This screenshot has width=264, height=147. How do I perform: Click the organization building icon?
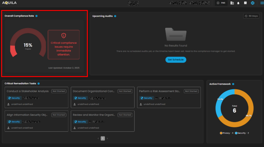tap(232, 3)
